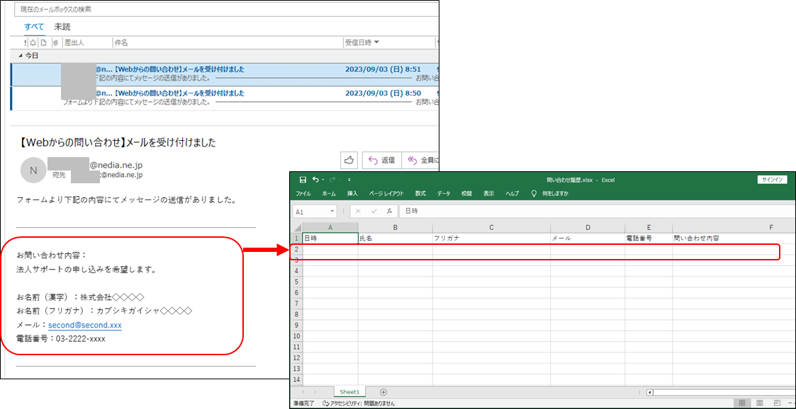Click the サインイン button in Excel

(772, 180)
